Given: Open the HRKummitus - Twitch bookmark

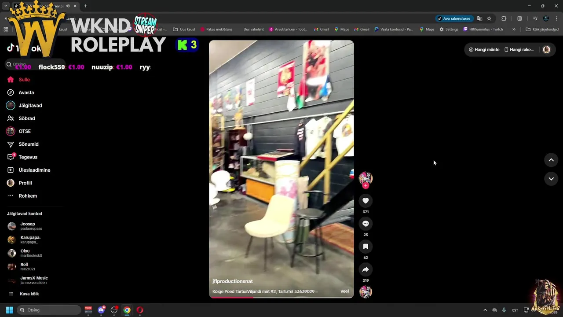Looking at the screenshot, I should point(483,29).
